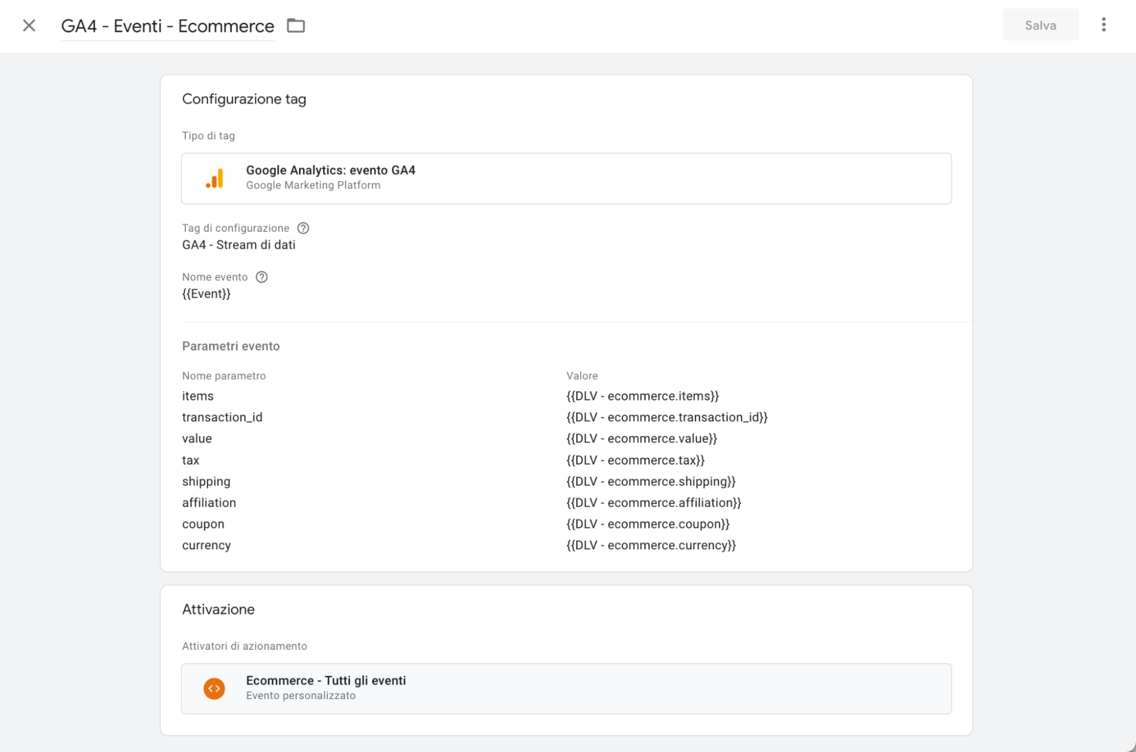Click the orange custom event trigger icon
The width and height of the screenshot is (1136, 752).
(214, 688)
